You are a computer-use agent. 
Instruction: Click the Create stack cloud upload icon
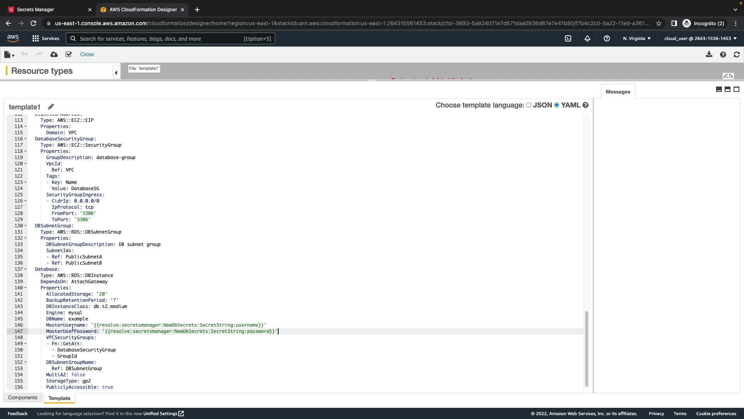click(54, 54)
